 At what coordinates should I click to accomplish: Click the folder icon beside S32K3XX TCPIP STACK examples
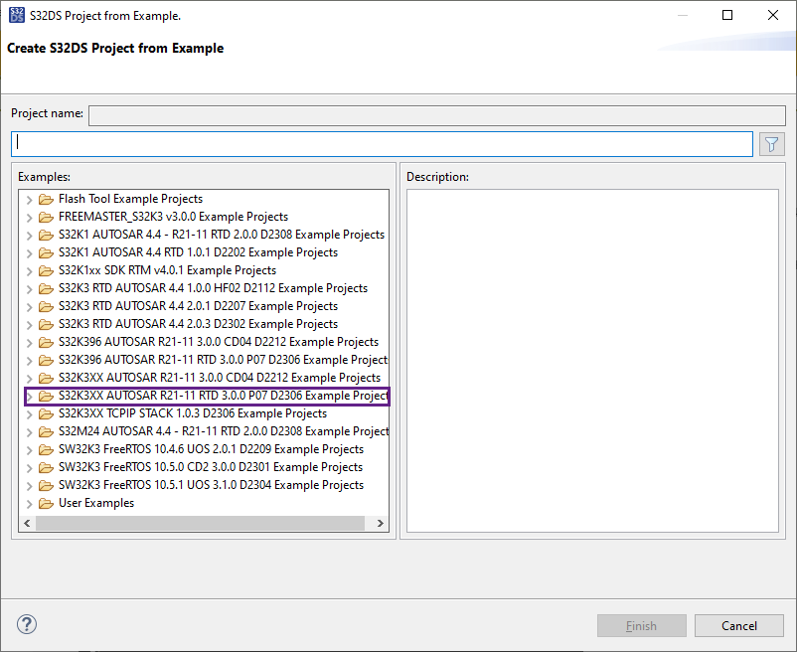(46, 413)
